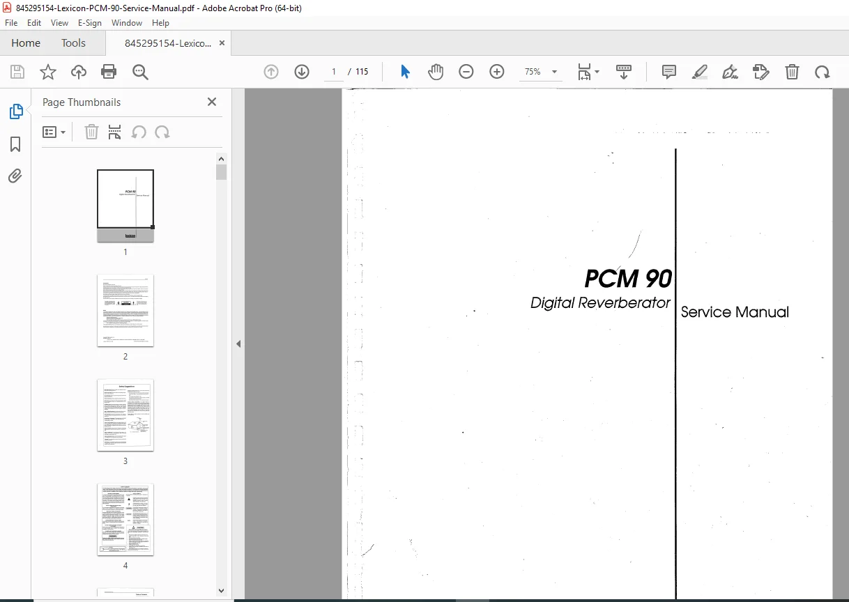Open the Bookmarks sidebar icon
Screen dimensions: 849x602
(15, 144)
